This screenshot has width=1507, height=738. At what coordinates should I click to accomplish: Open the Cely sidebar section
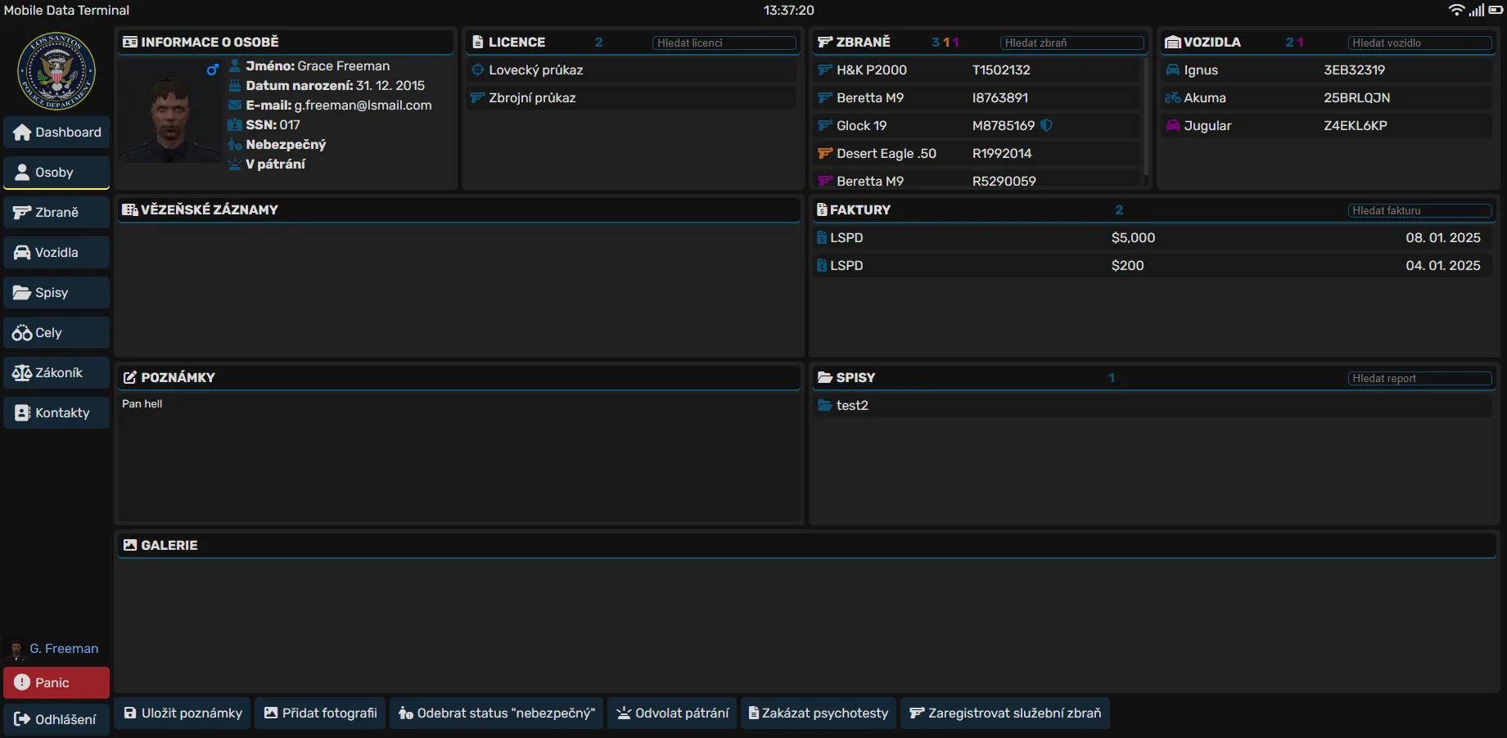coord(56,333)
